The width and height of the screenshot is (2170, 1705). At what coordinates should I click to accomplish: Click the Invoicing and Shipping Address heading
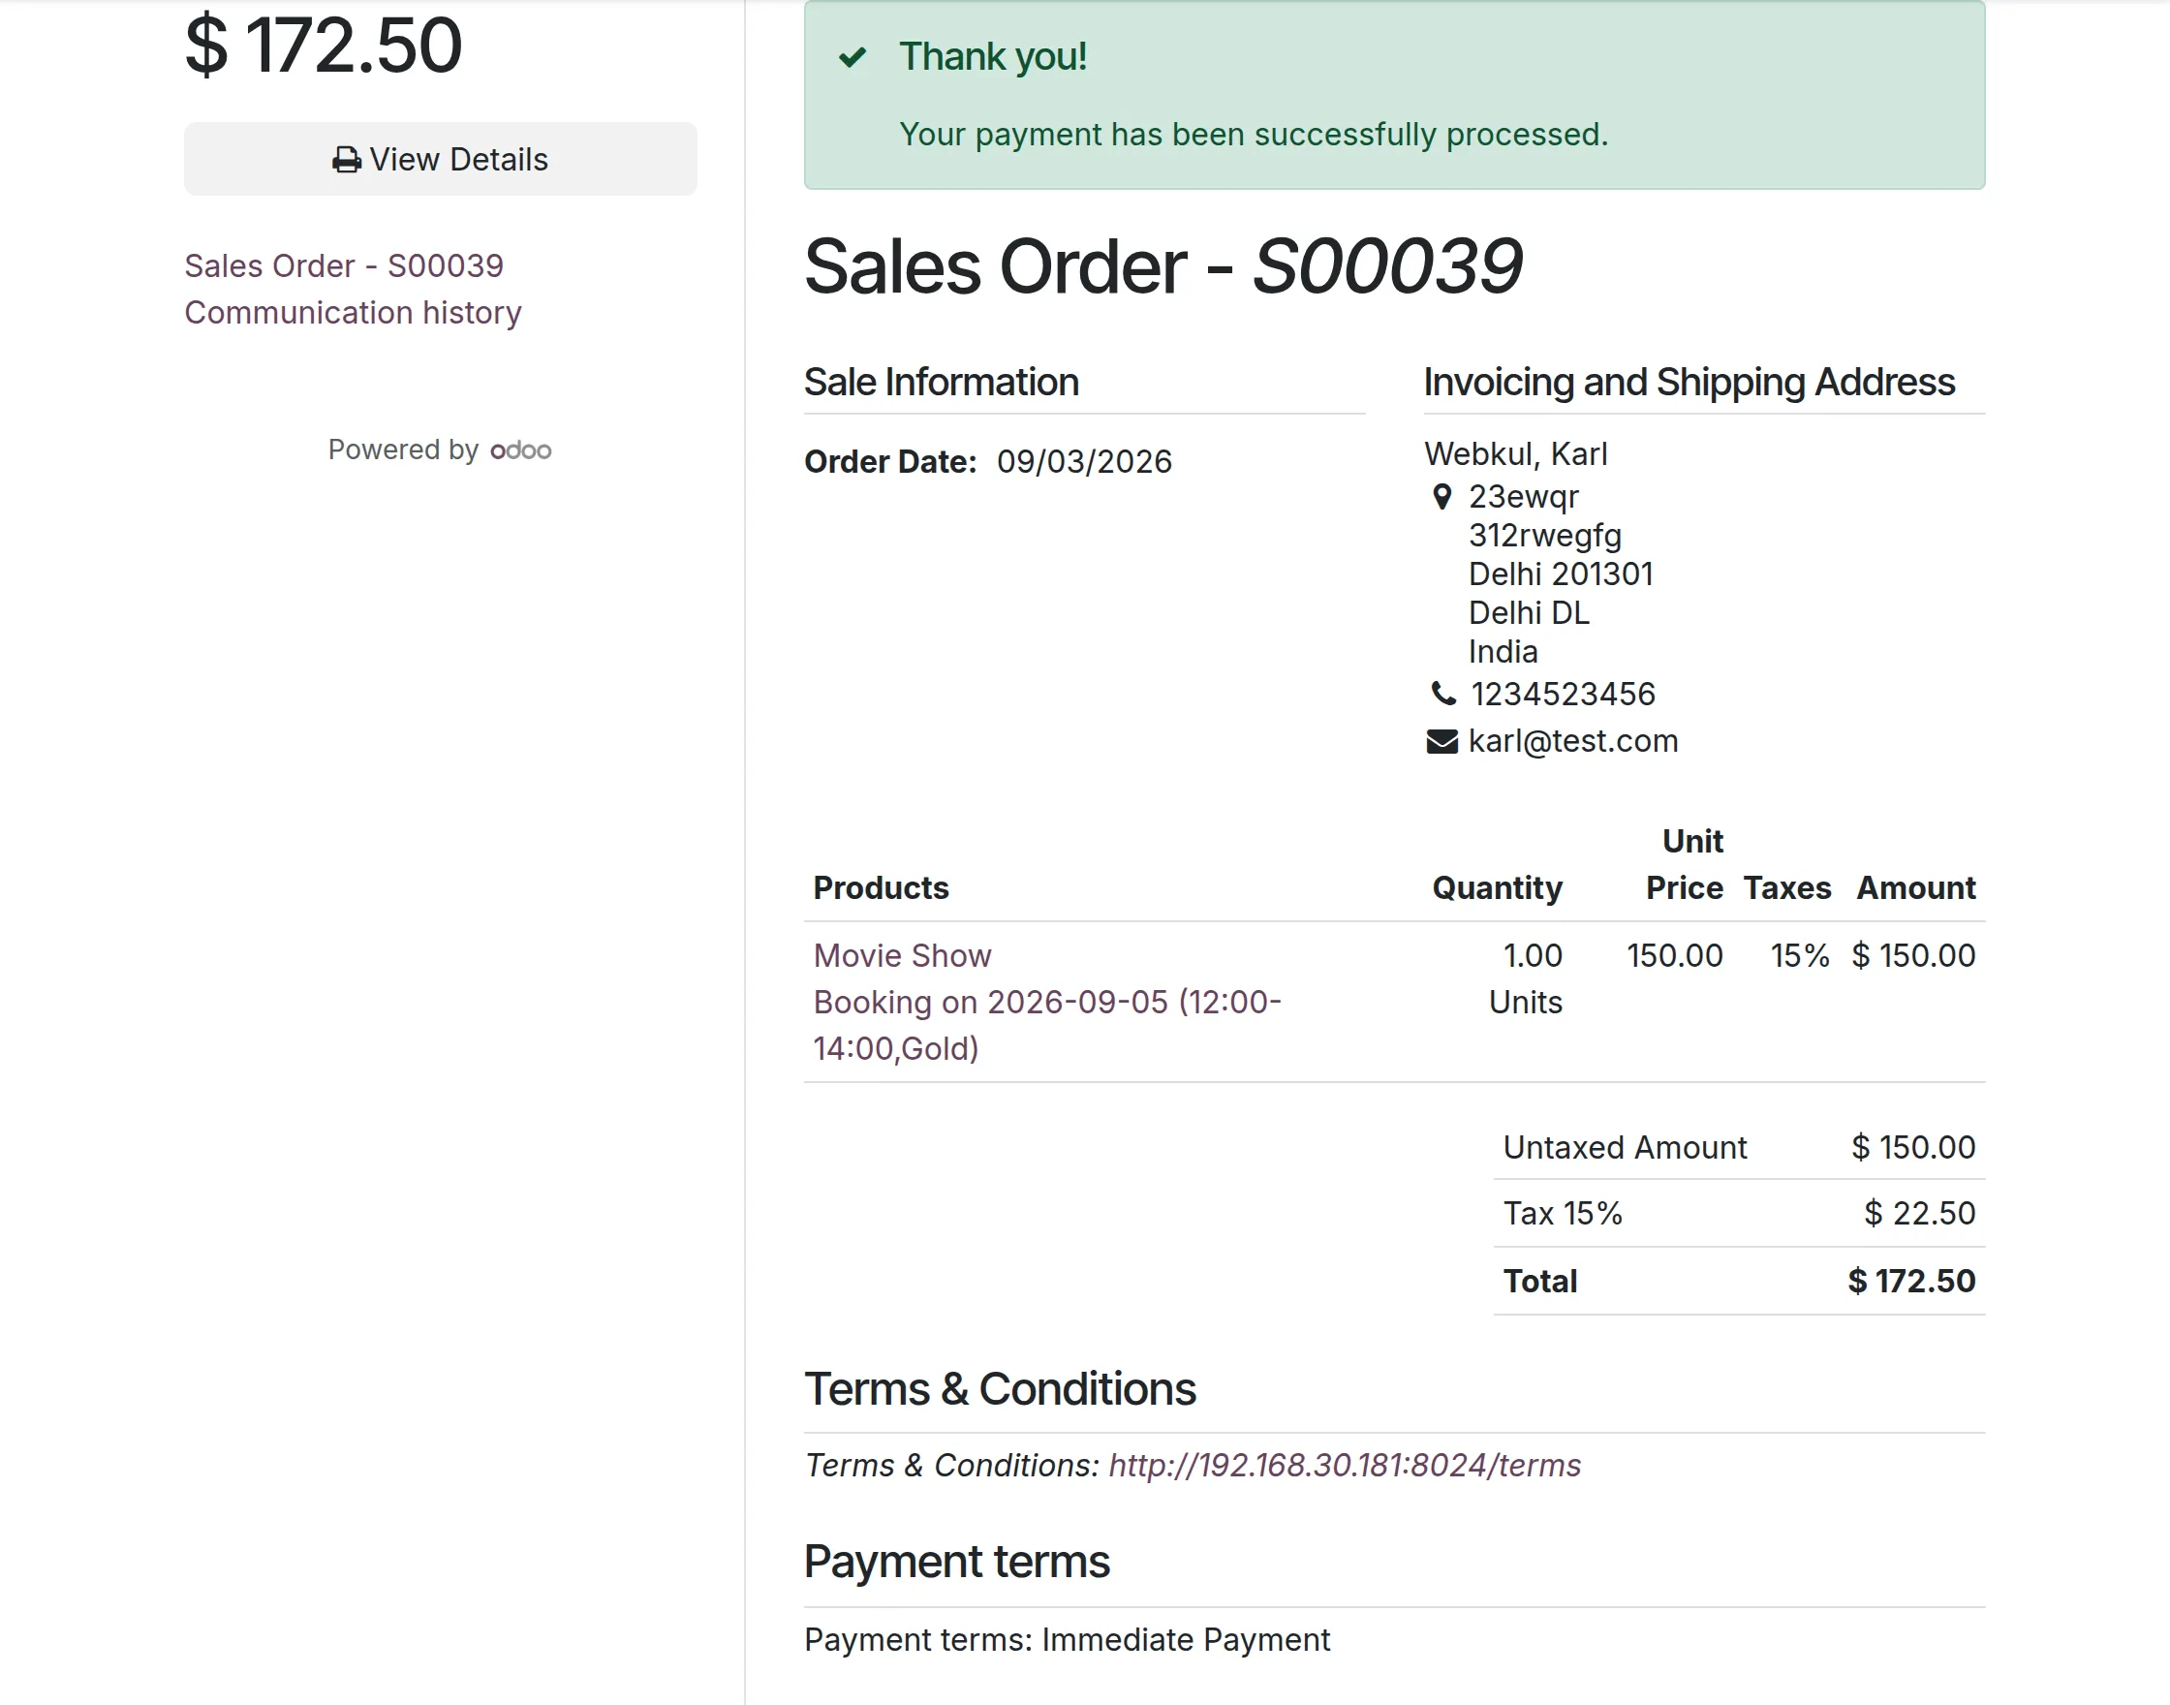click(x=1689, y=383)
